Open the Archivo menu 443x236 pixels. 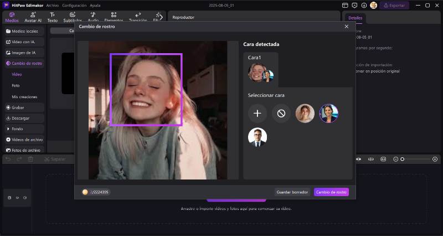(x=53, y=6)
